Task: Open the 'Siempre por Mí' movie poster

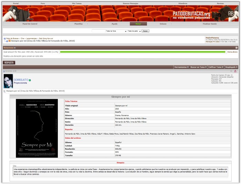Action: click(x=37, y=128)
